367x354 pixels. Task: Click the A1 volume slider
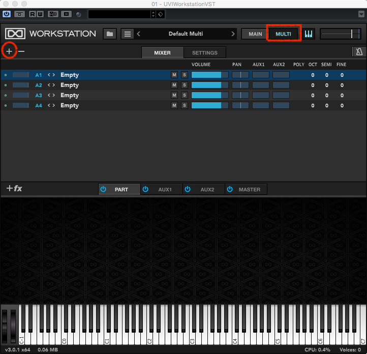click(210, 75)
